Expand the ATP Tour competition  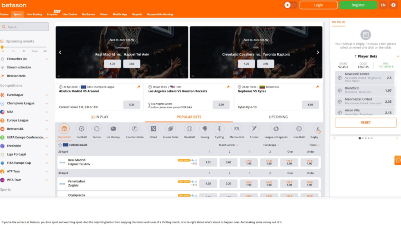pyautogui.click(x=47, y=171)
